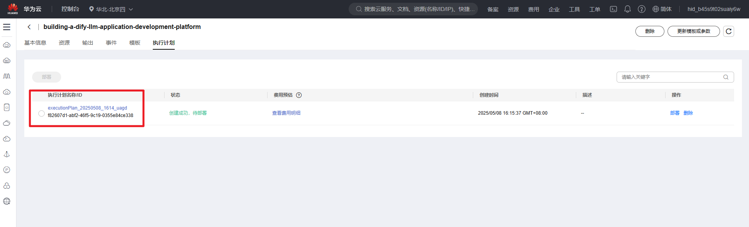Show the 费用预估 help tooltip icon
749x227 pixels.
299,95
